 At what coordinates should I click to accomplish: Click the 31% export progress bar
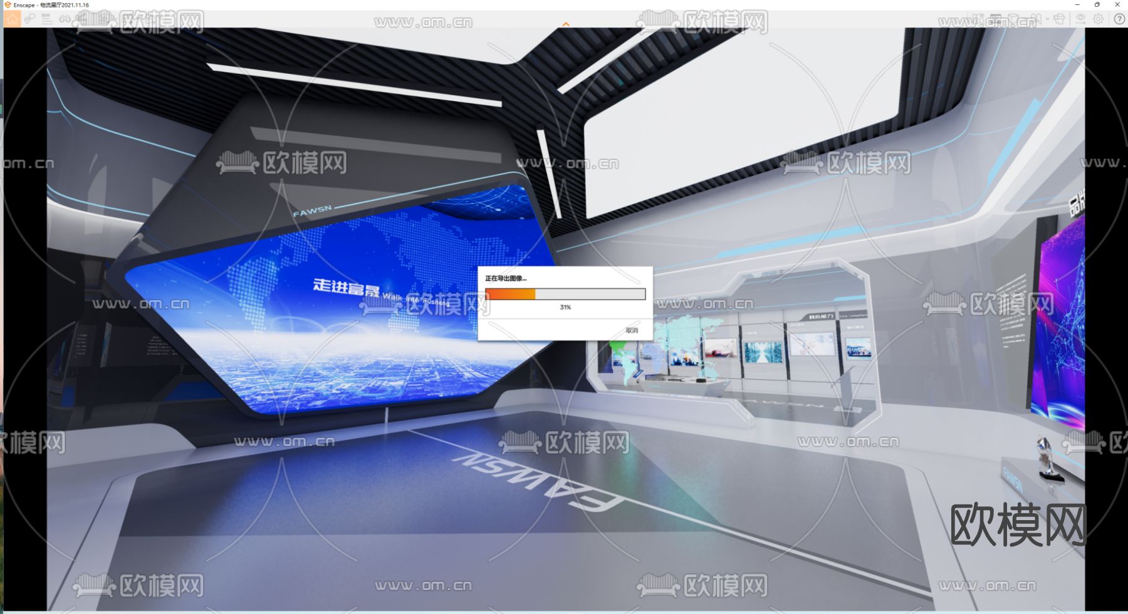(565, 293)
